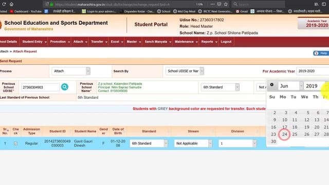Open the For Academic Year dropdown
329x185 pixels.
pyautogui.click(x=313, y=71)
